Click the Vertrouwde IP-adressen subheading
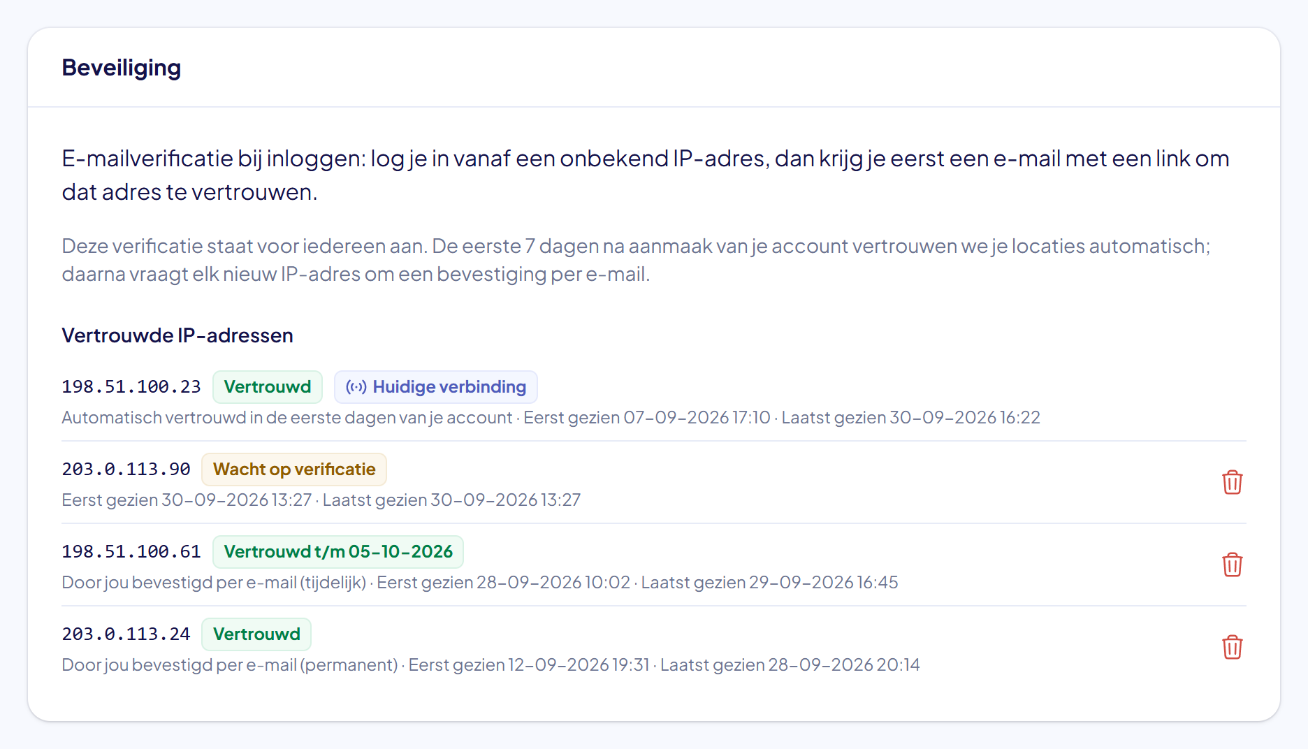Viewport: 1308px width, 749px height. click(177, 335)
